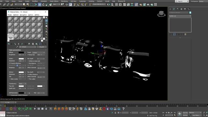The height and width of the screenshot is (117, 208).
Task: Toggle Affect shadows checkbox
Action: pyautogui.click(x=28, y=74)
